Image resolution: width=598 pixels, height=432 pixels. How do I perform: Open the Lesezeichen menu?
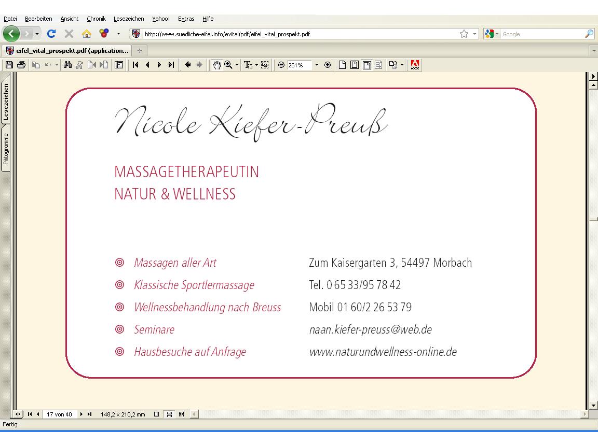coord(129,19)
